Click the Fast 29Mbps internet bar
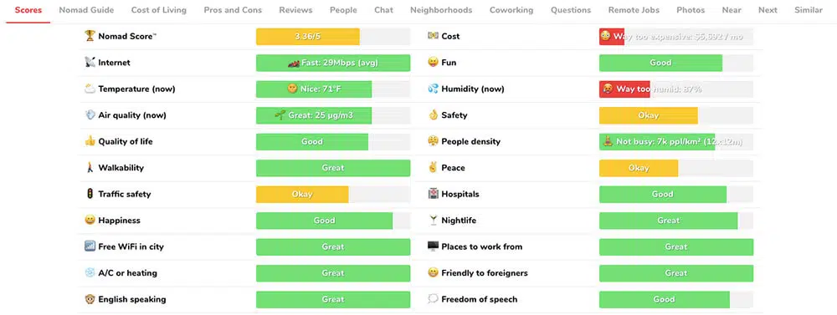This screenshot has width=837, height=315. coord(333,63)
